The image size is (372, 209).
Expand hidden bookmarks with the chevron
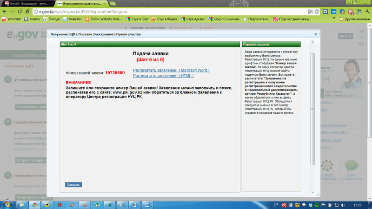click(x=334, y=18)
